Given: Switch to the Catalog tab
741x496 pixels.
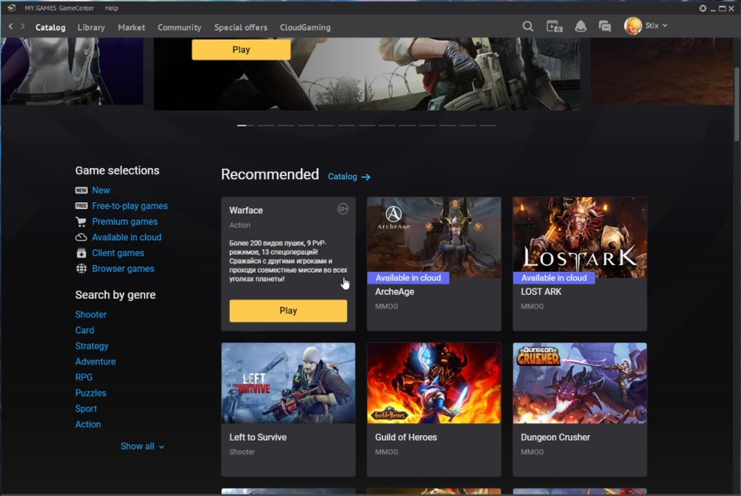Looking at the screenshot, I should 50,27.
